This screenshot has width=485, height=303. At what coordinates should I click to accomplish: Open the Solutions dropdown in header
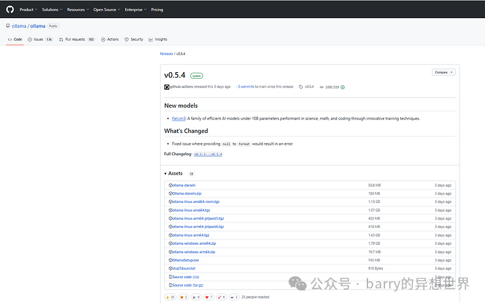(52, 10)
